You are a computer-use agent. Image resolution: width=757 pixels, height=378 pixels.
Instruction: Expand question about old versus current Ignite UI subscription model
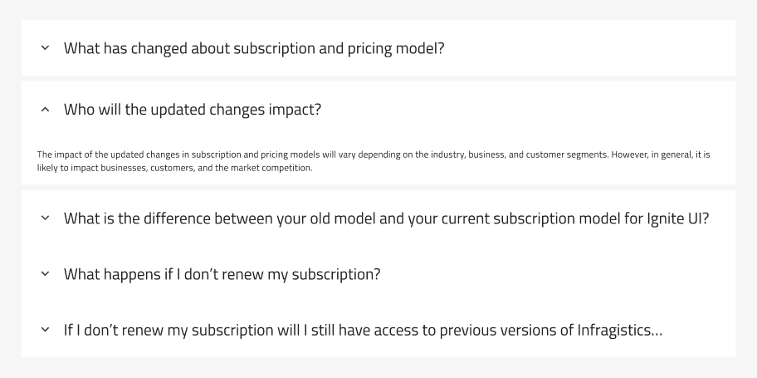point(386,218)
